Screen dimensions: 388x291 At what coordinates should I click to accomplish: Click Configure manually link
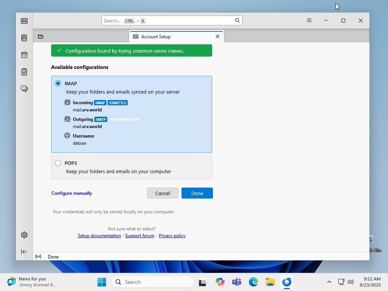coord(72,193)
